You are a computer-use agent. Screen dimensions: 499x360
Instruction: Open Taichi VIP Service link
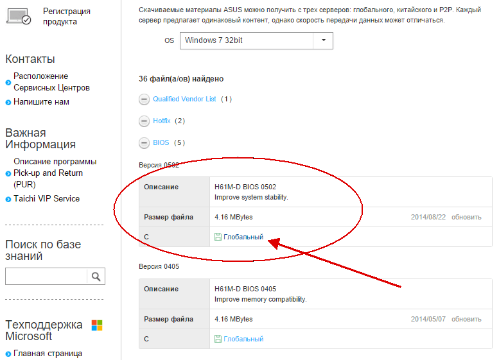tap(46, 198)
